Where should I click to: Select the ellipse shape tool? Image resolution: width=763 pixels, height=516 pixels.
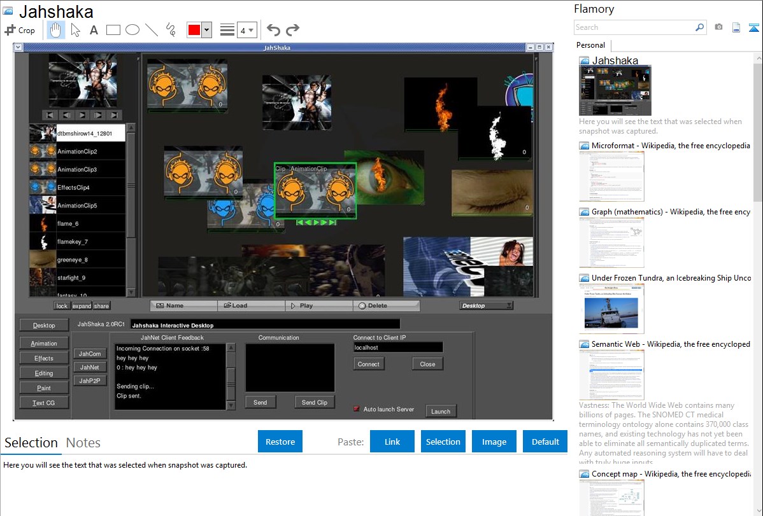pyautogui.click(x=132, y=30)
